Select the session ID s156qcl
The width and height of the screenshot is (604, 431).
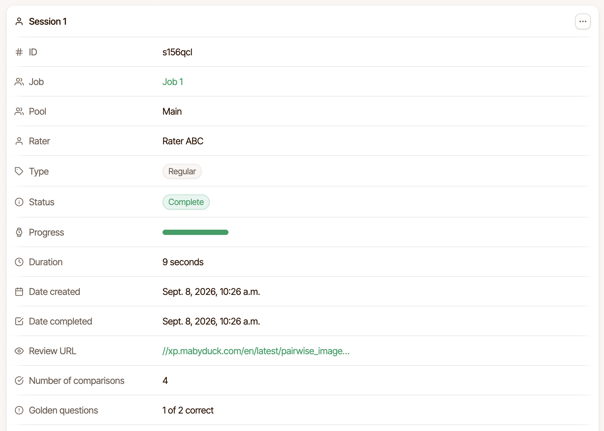point(177,52)
